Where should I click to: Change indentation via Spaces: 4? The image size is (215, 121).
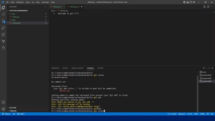(182, 114)
